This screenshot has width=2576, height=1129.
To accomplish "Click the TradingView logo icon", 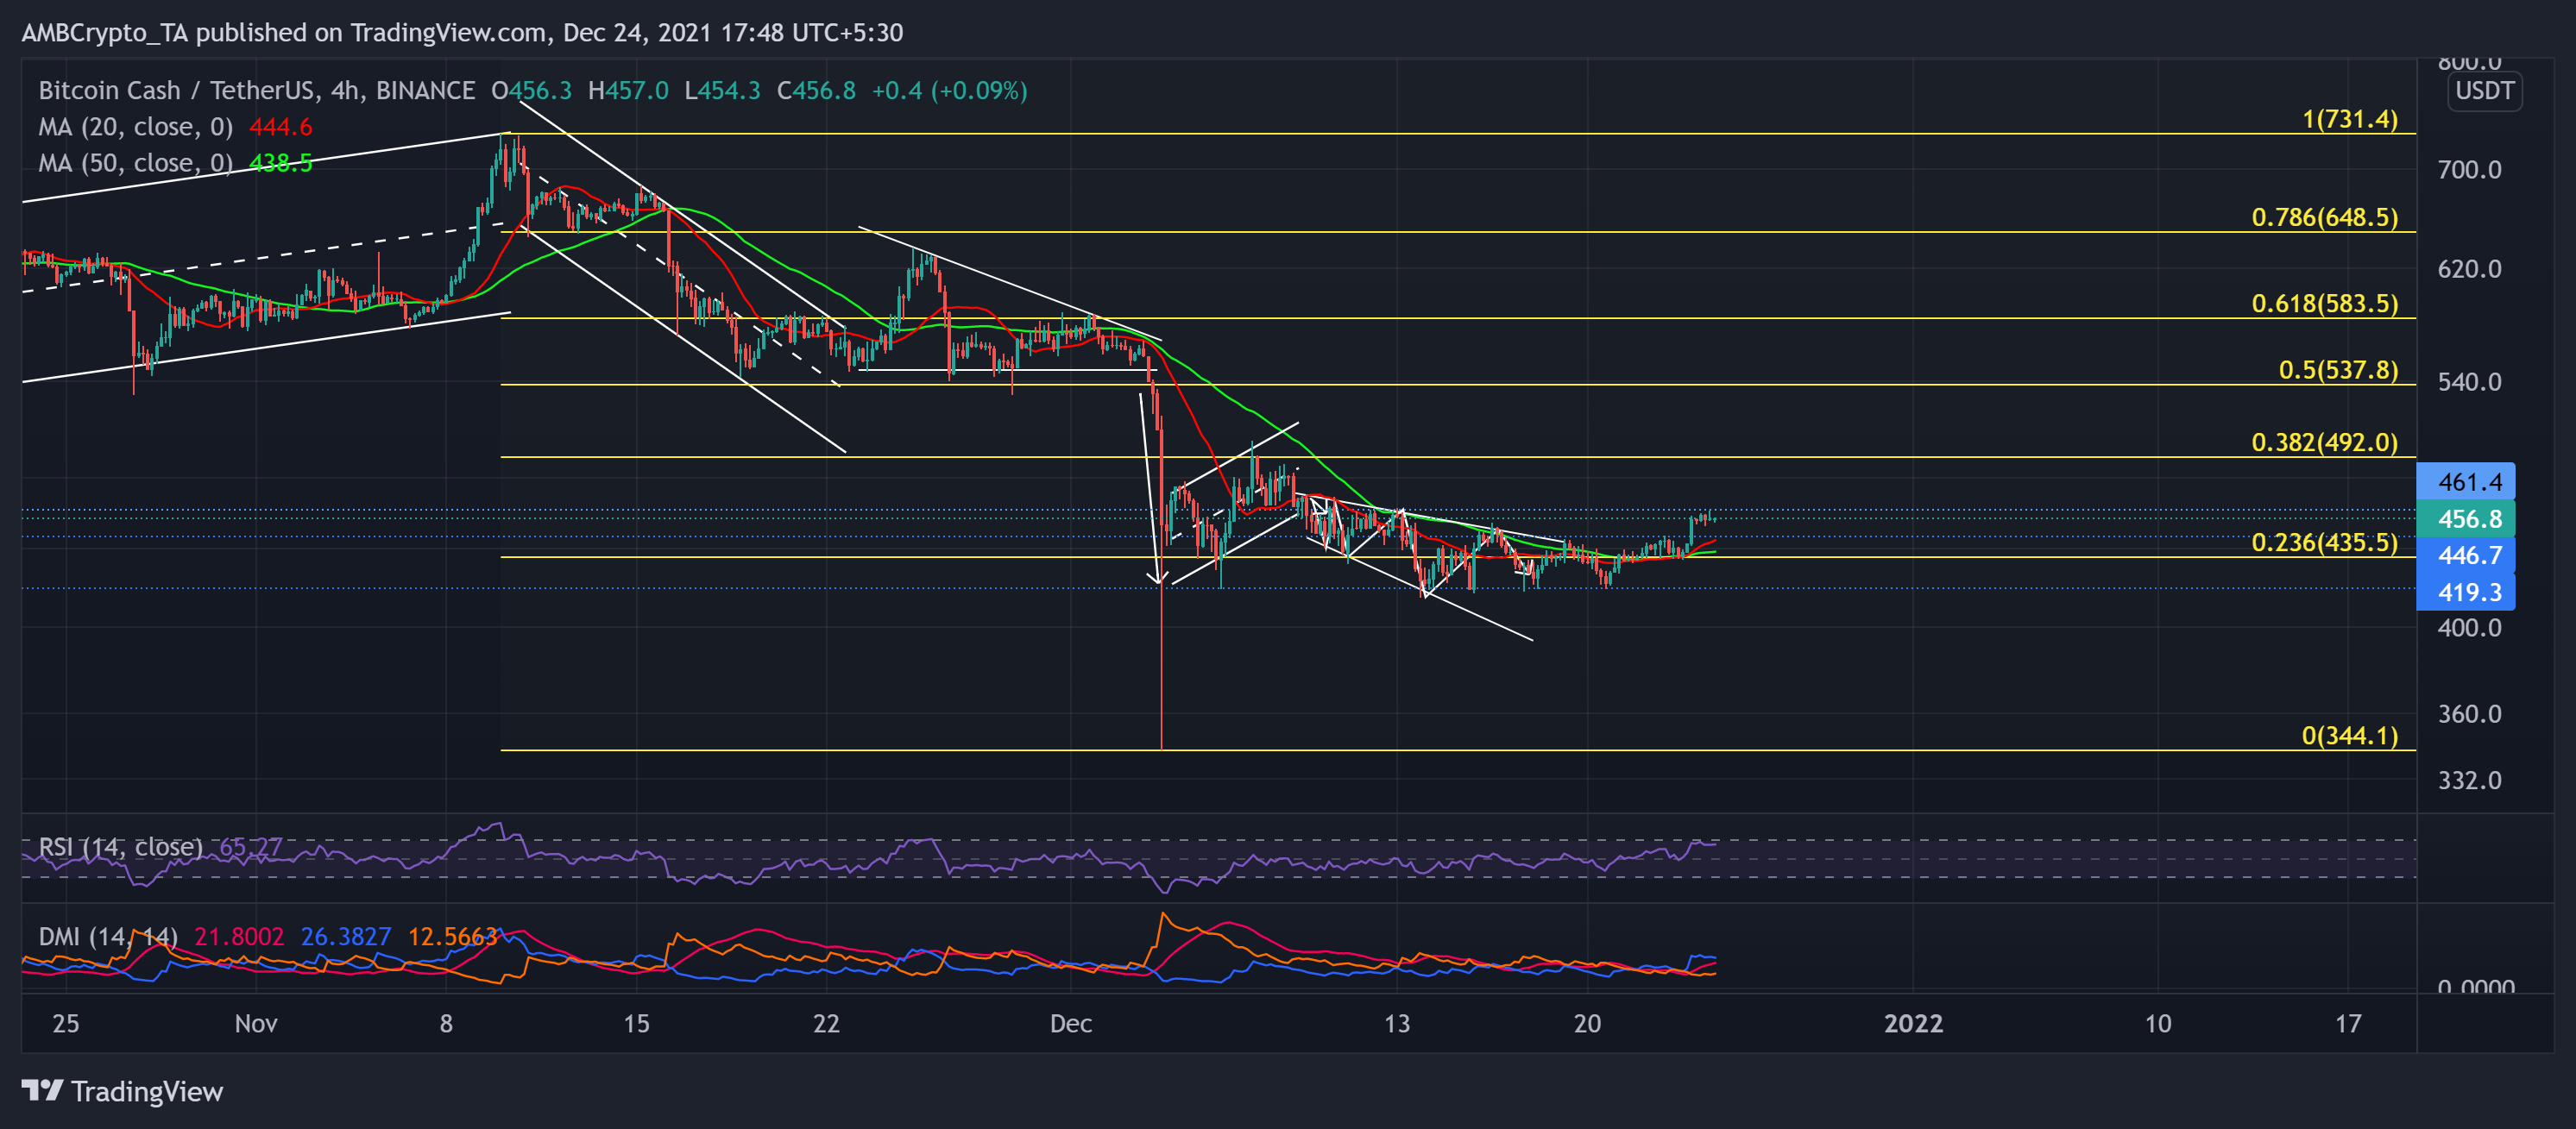I will 42,1090.
